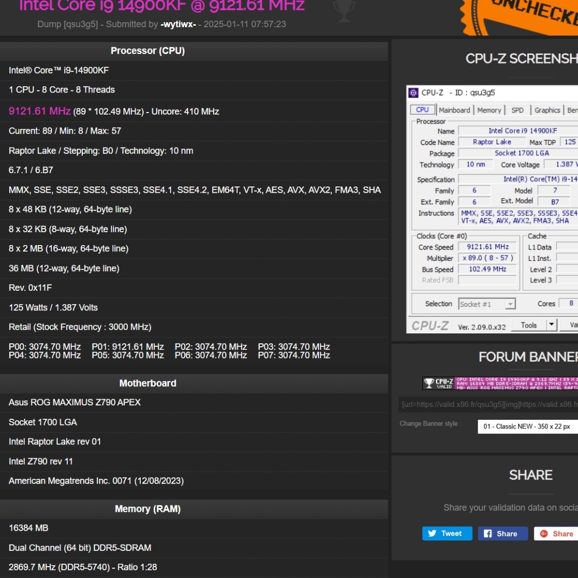578x578 pixels.
Task: Click the '125 Watts / 1.387 Volts' row
Action: tap(194, 307)
